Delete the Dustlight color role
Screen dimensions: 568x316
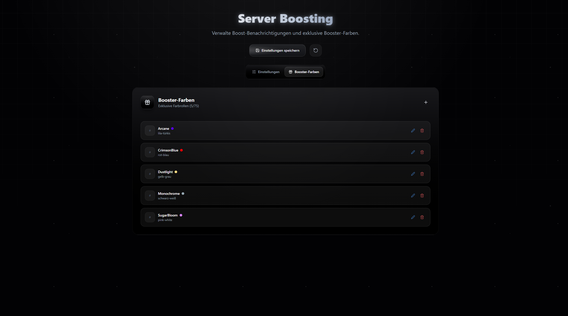click(422, 174)
